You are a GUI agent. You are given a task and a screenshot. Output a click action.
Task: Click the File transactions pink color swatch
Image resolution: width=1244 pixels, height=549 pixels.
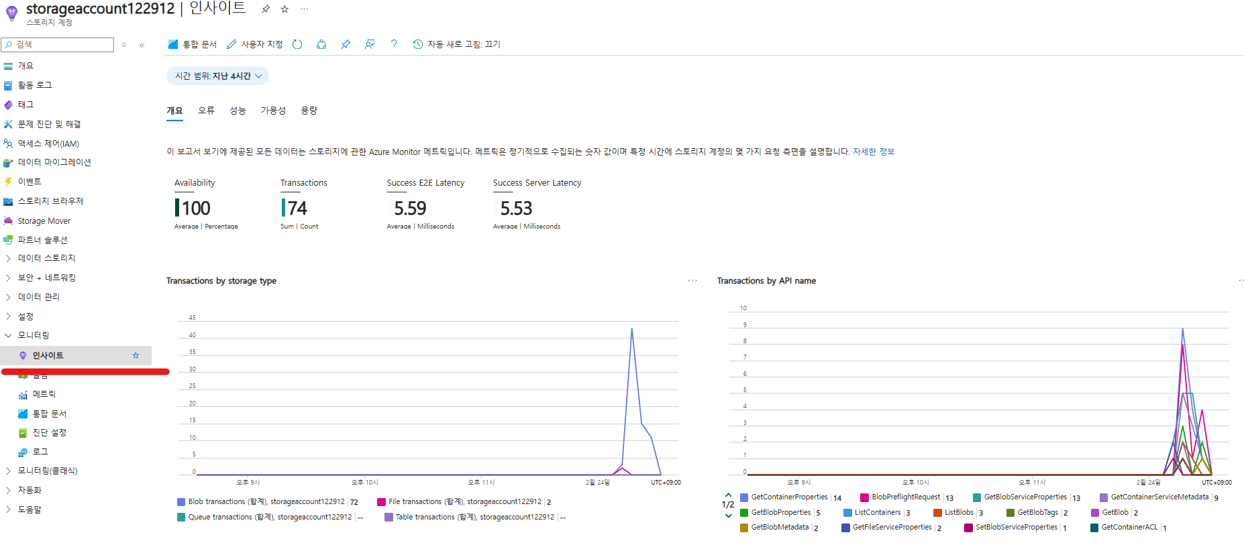coord(381,501)
